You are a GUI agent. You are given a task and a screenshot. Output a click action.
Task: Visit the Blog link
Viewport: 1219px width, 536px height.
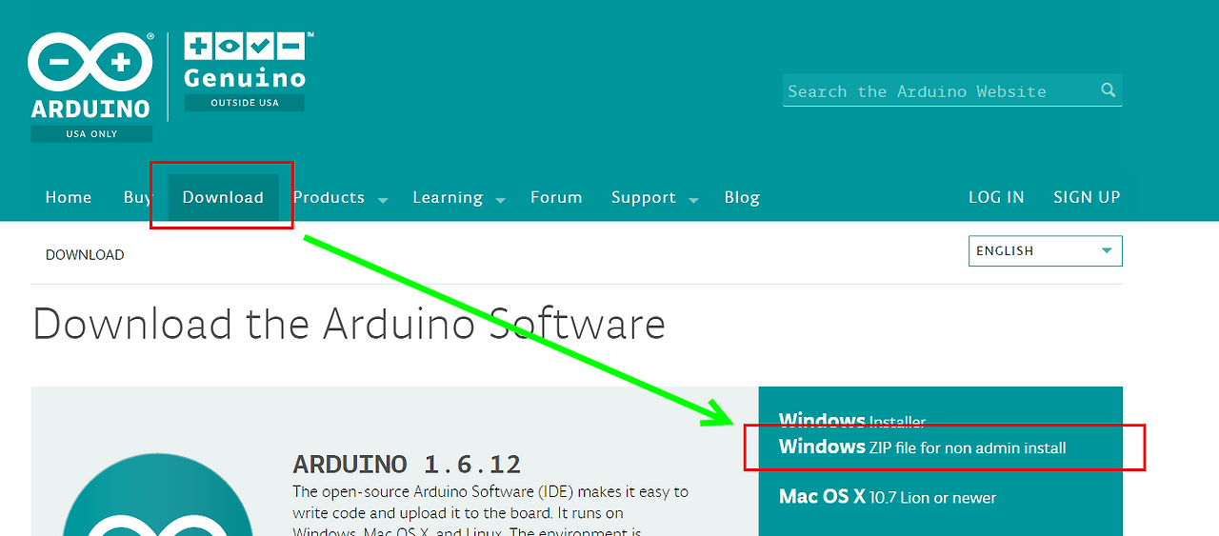[742, 197]
